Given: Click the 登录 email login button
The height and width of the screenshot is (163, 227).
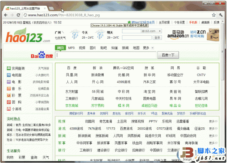Looking at the screenshot, I should (157, 38).
